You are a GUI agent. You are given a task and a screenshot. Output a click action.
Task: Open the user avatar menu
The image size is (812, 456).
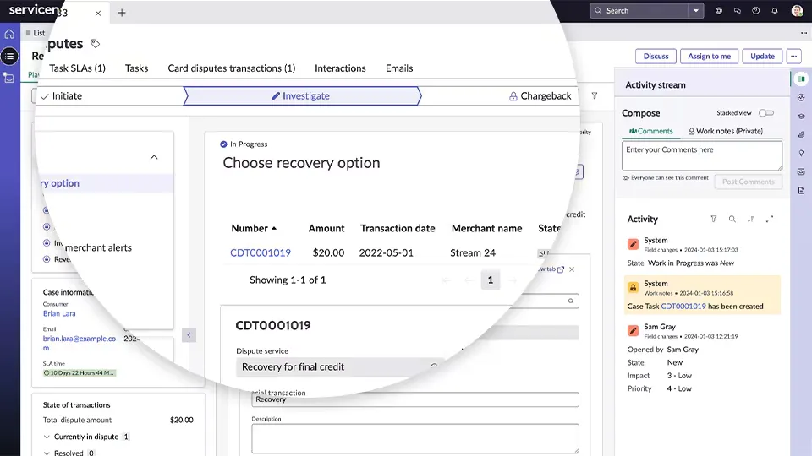click(x=797, y=10)
